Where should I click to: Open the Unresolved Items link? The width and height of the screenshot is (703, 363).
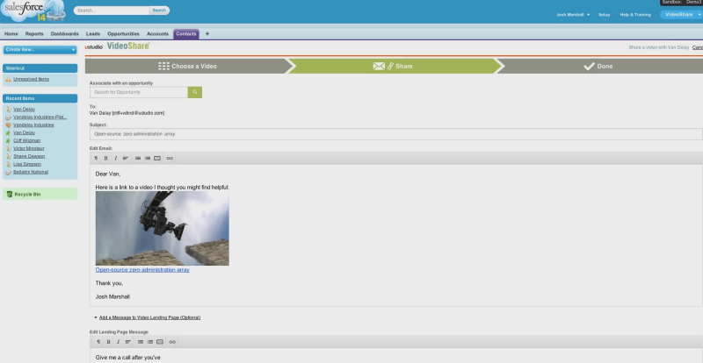click(x=31, y=79)
